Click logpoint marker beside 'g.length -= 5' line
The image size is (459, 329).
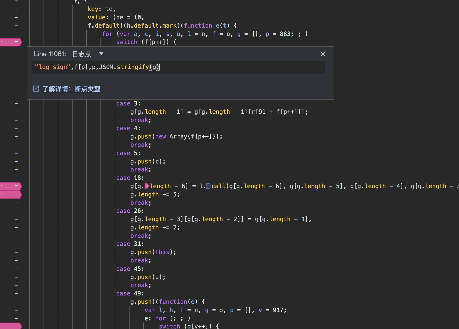tap(11, 194)
